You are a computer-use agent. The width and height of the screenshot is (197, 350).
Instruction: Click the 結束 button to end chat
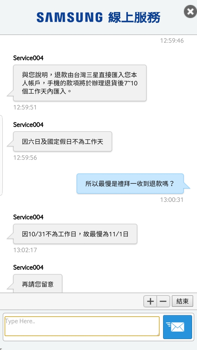[x=182, y=301]
